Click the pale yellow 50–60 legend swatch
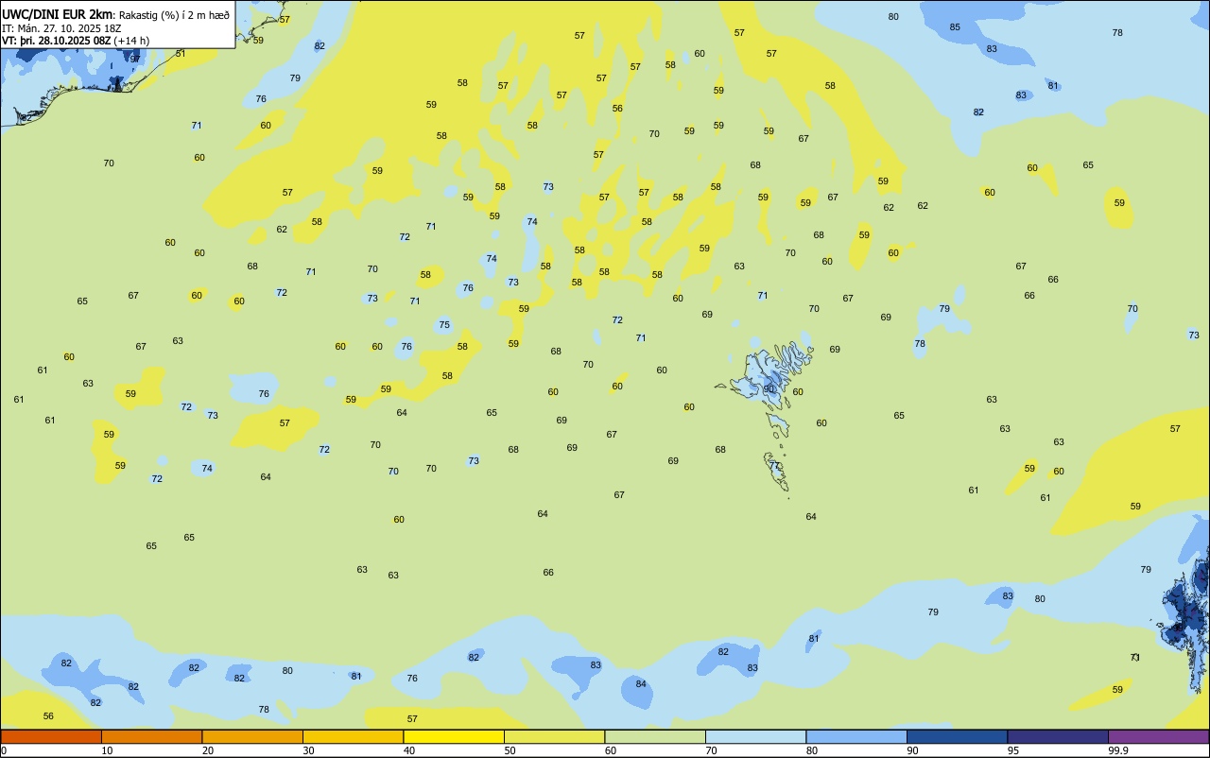This screenshot has height=758, width=1210. [554, 736]
